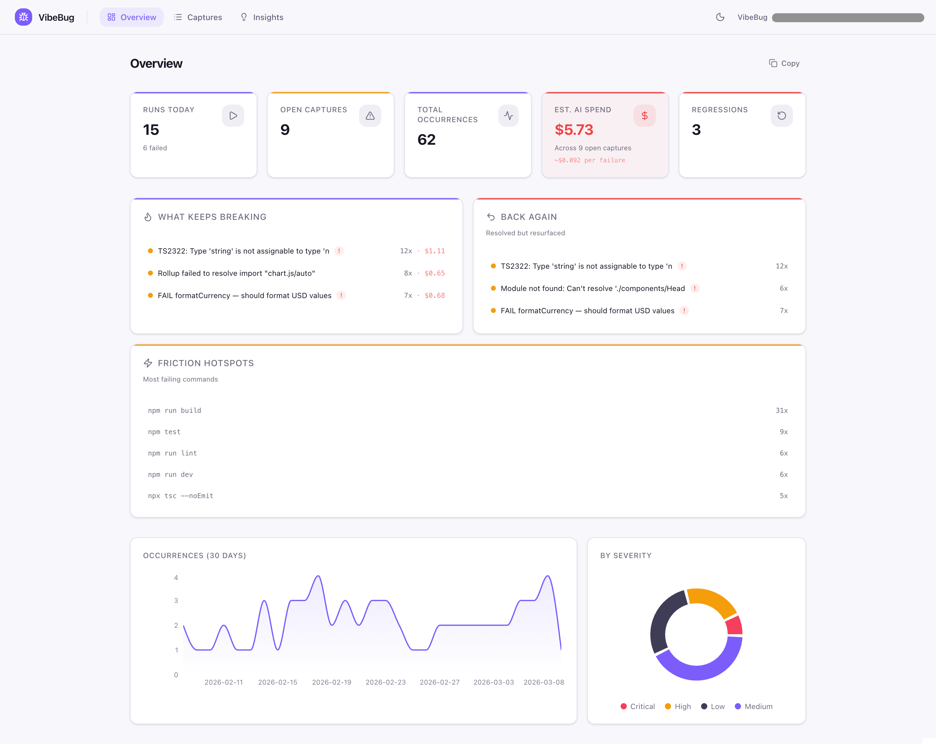The height and width of the screenshot is (744, 936).
Task: Toggle dark mode with the moon icon
Action: point(720,17)
